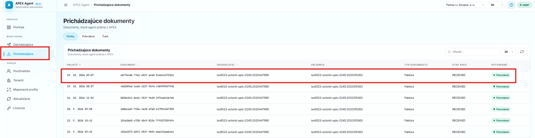Click the Licencia key icon
This screenshot has width=535, height=138.
pyautogui.click(x=9, y=108)
